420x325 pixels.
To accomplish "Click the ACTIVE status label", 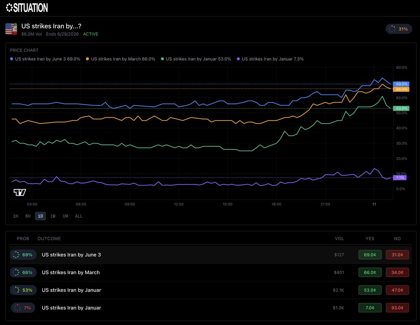I will click(x=91, y=34).
